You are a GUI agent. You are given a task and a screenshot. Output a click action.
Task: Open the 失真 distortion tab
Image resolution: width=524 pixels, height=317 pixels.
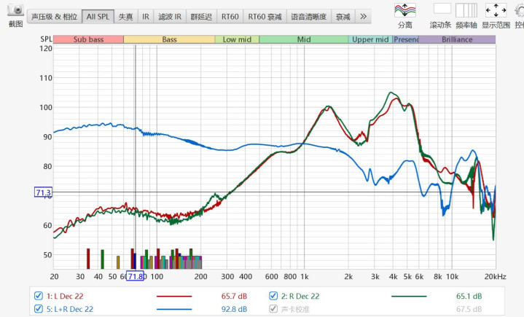[x=125, y=16]
